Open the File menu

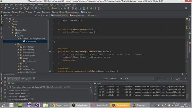[x=2, y=5]
